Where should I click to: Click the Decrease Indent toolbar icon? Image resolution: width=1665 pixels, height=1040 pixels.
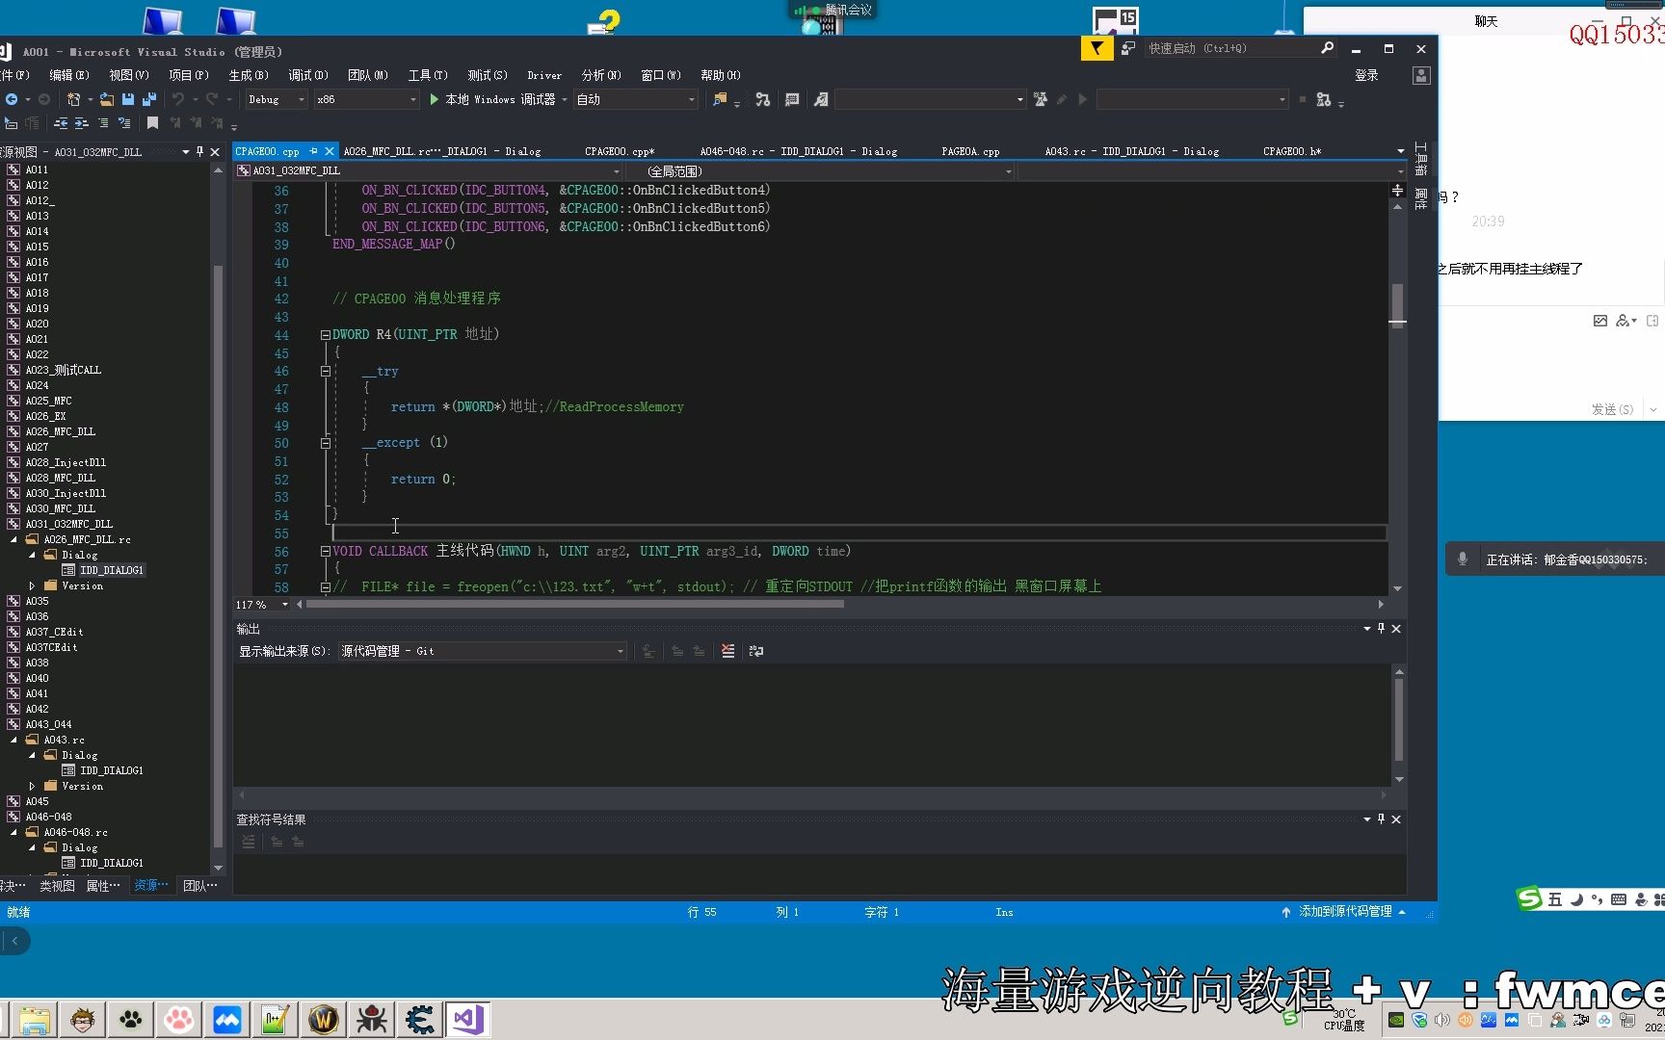click(x=62, y=123)
